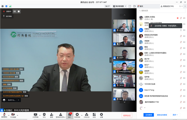Screen dimensions: 187x120
Task: Toggle 锁定画面 pin on video
Action: tap(7, 16)
